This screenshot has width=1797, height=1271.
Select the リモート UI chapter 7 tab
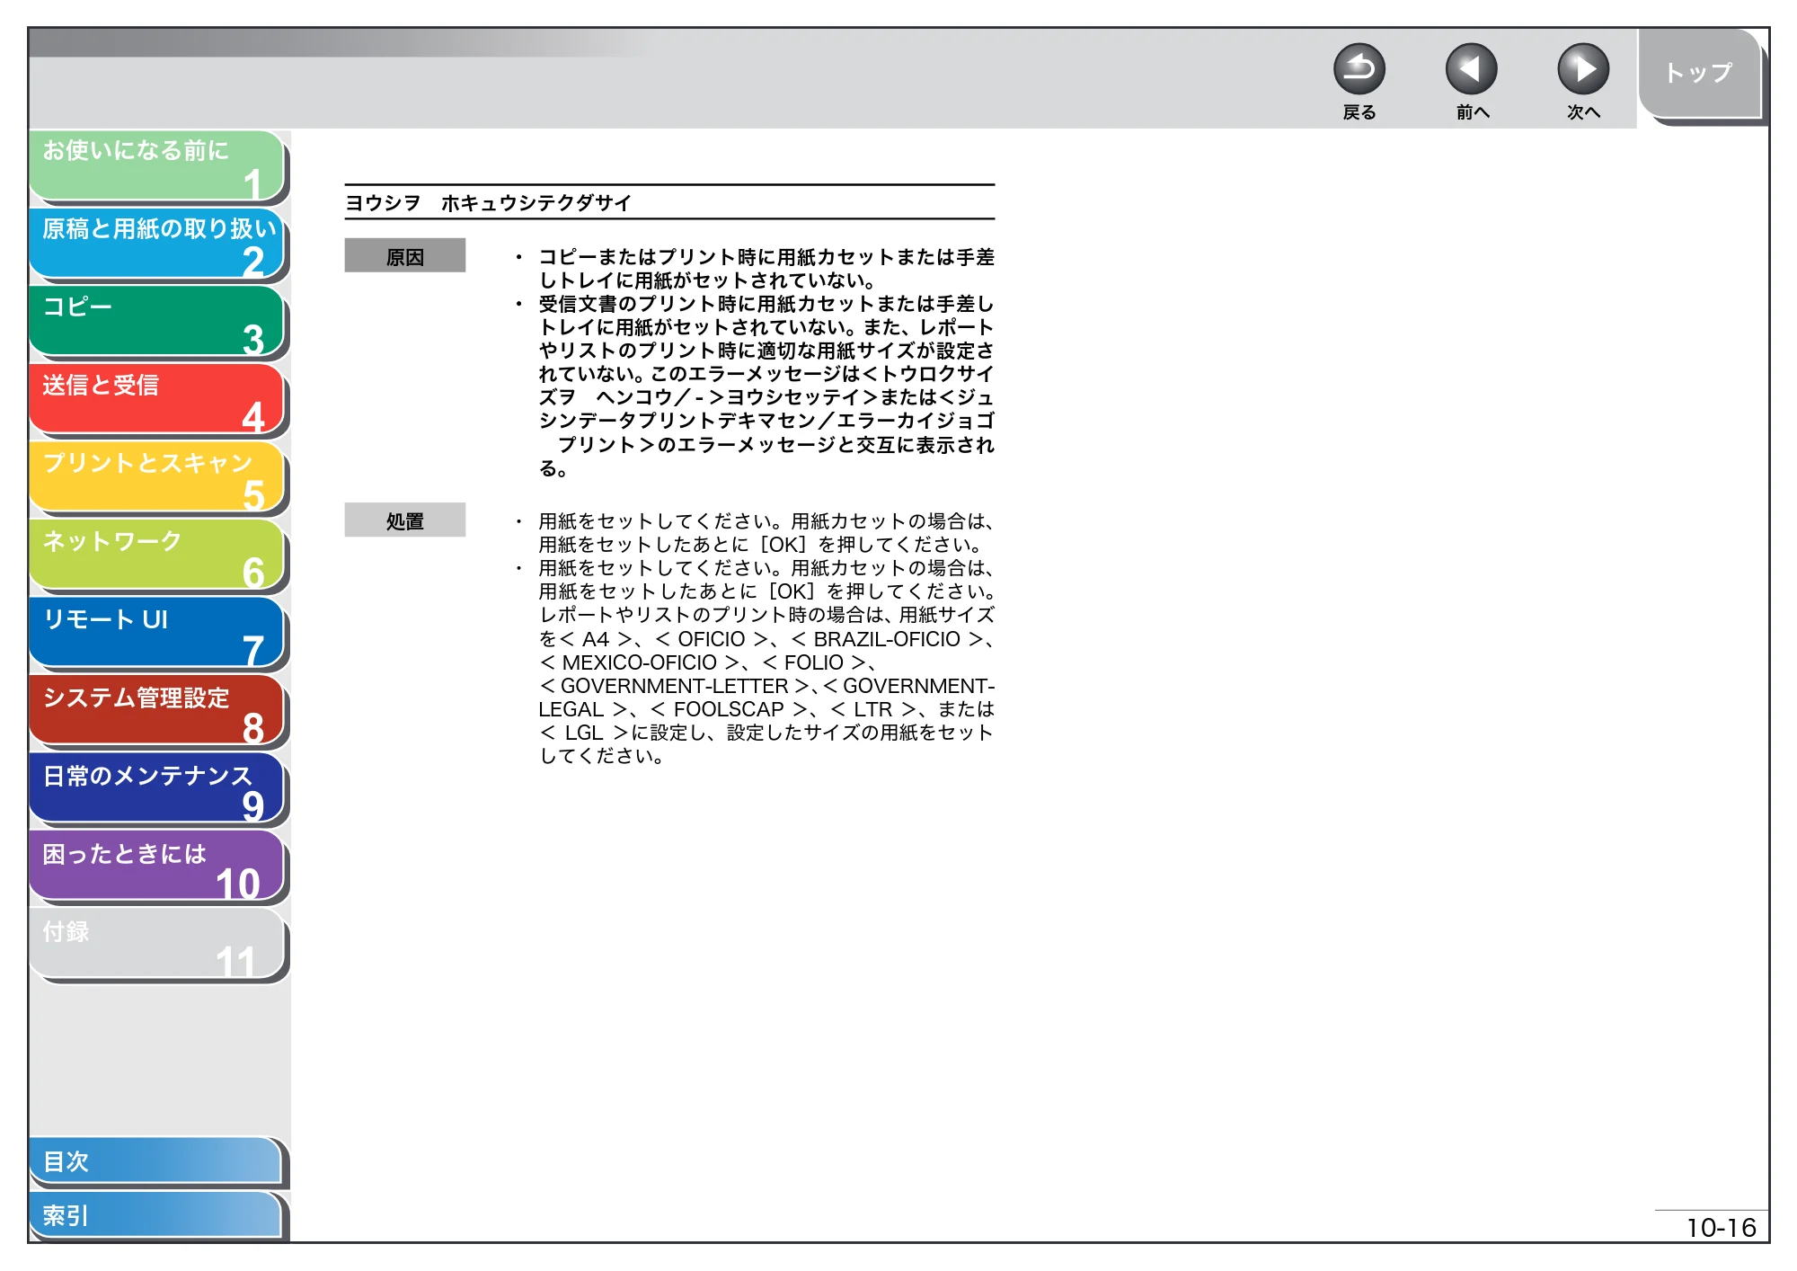click(157, 634)
